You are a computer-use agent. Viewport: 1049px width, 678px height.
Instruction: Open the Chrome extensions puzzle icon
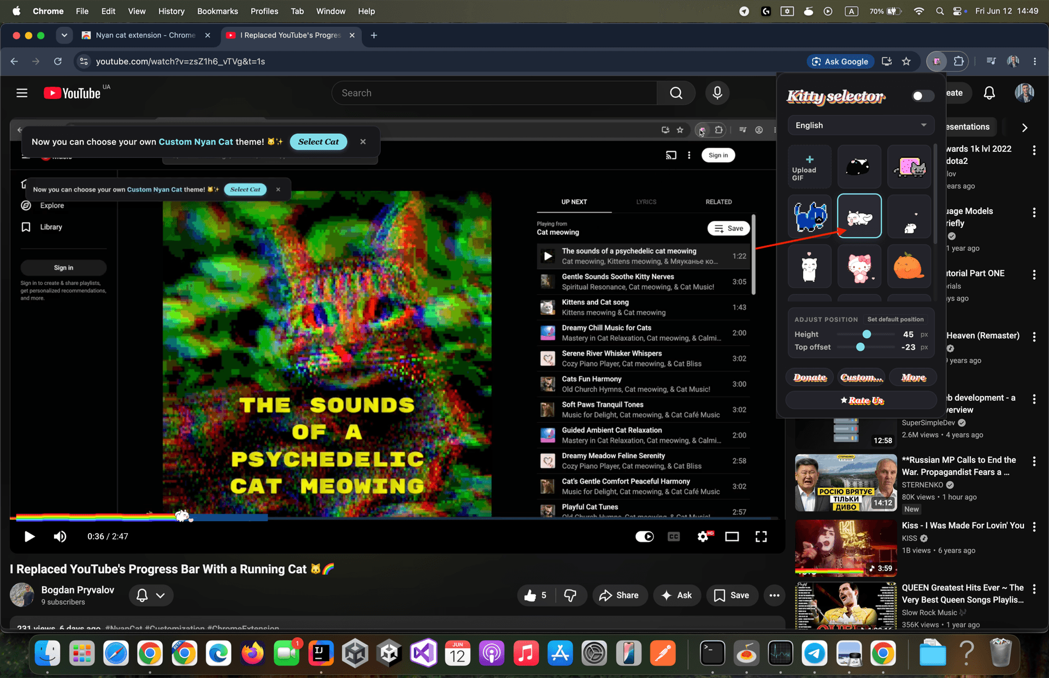(x=959, y=61)
